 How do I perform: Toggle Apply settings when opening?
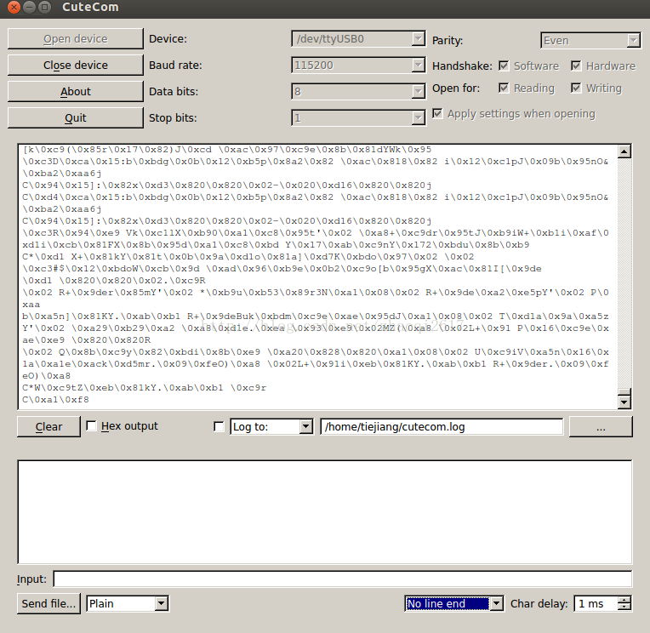[437, 113]
